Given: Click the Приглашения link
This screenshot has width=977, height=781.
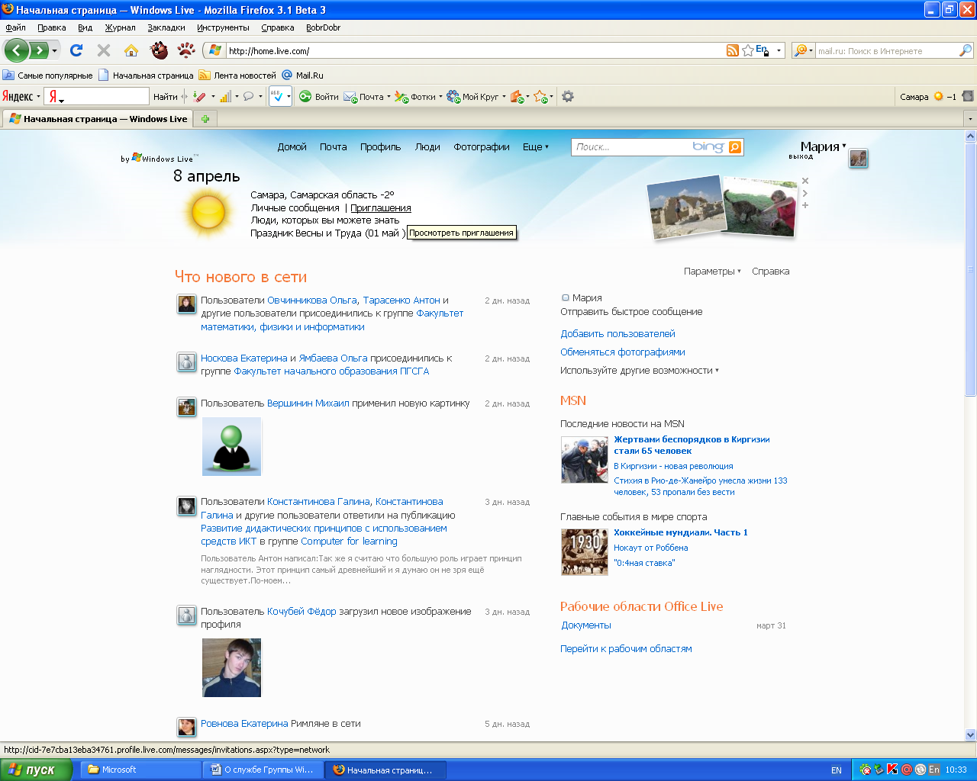Looking at the screenshot, I should point(381,207).
